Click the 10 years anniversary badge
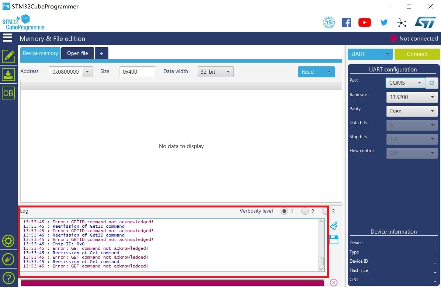This screenshot has width=441, height=287. point(329,22)
